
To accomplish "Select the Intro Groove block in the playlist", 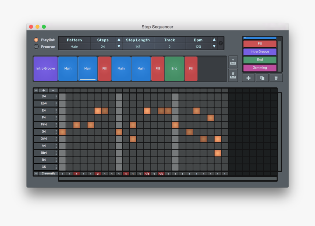I will click(x=46, y=69).
